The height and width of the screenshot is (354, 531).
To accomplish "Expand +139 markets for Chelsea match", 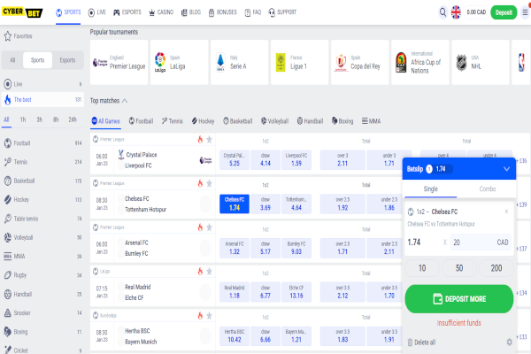I will click(x=522, y=204).
